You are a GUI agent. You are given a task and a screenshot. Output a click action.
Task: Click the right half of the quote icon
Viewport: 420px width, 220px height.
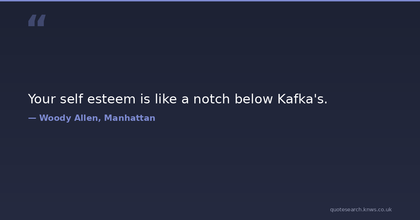pos(41,21)
